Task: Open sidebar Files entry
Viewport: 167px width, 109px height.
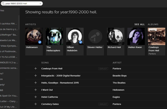Action: pos(2,11)
